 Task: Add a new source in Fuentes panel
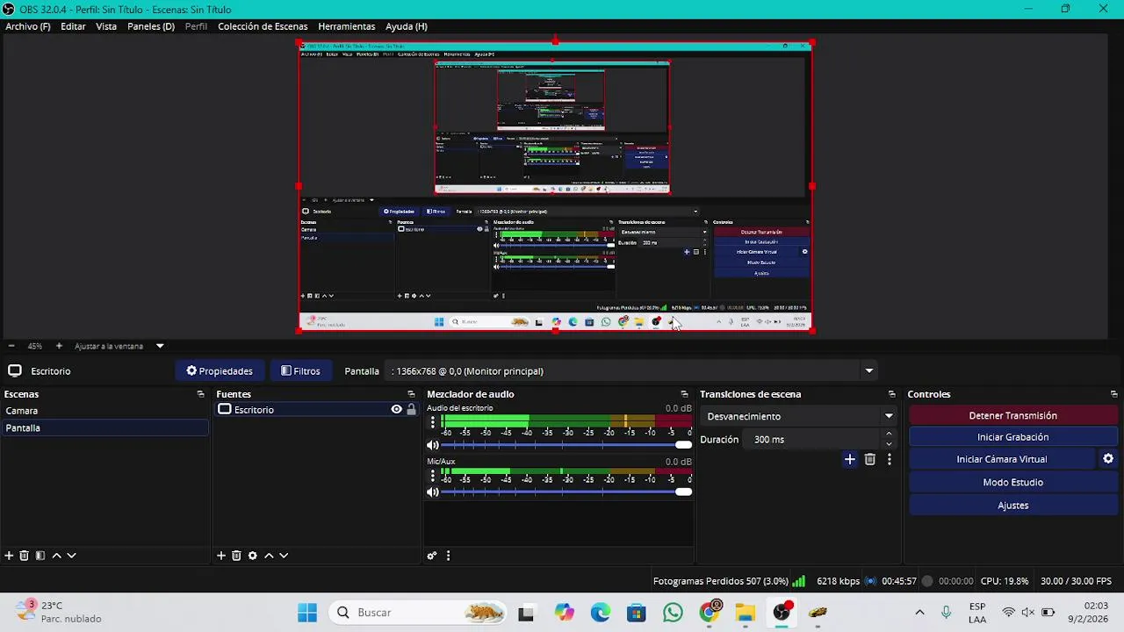[x=221, y=556]
